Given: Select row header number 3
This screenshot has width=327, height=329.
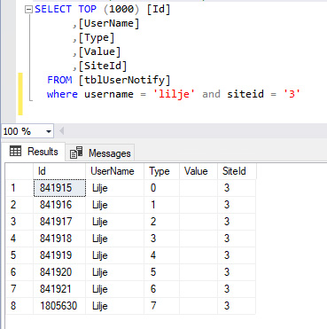Looking at the screenshot, I should coord(19,222).
